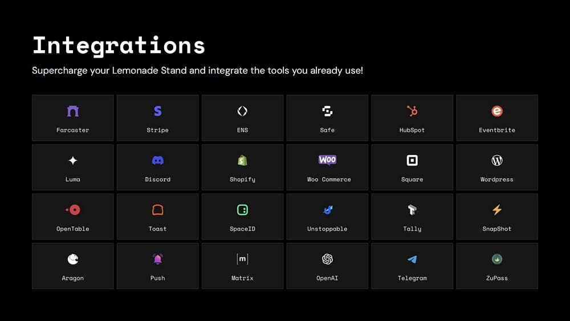Select the Square logo icon

(412, 160)
